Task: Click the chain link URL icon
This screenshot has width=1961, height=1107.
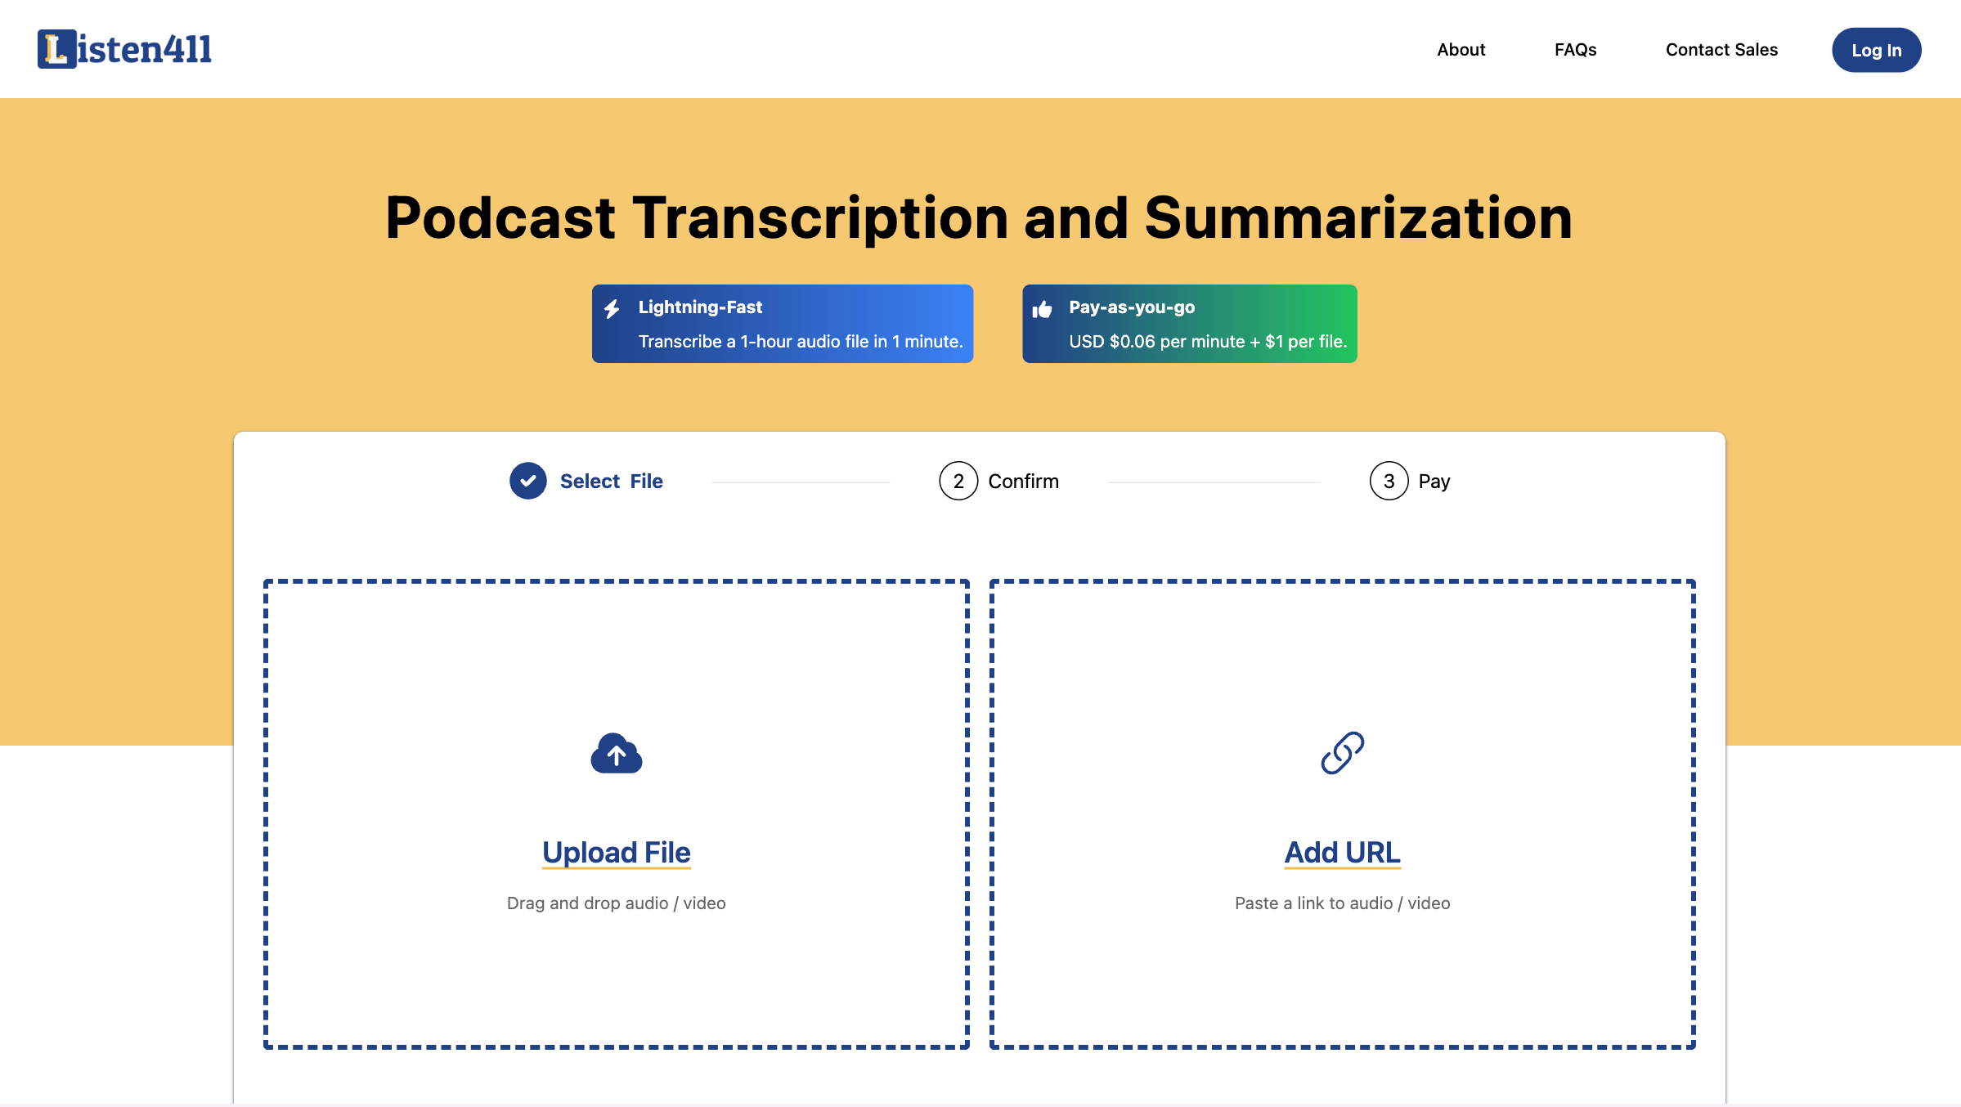Action: tap(1343, 751)
